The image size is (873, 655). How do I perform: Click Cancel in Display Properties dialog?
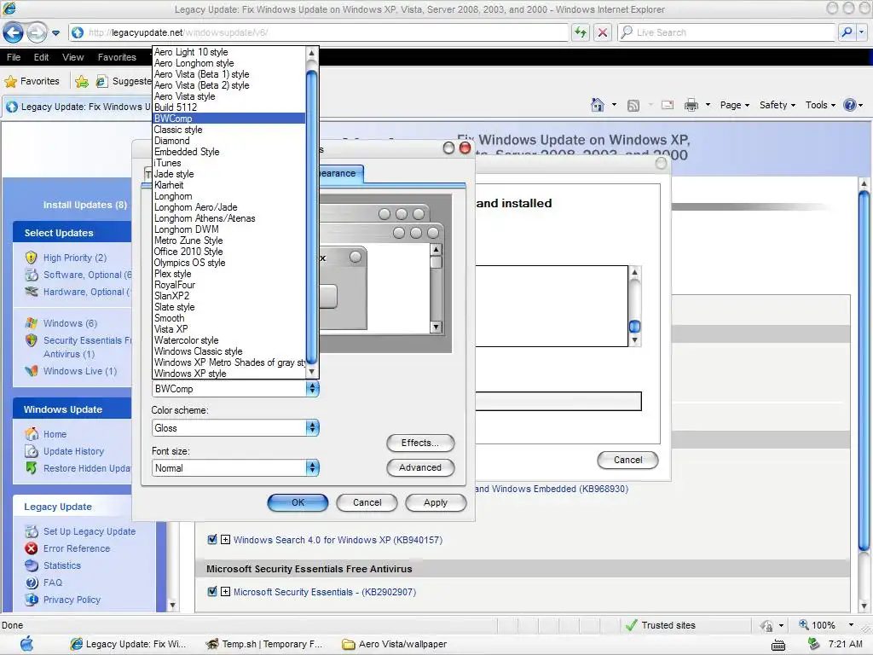click(x=367, y=502)
